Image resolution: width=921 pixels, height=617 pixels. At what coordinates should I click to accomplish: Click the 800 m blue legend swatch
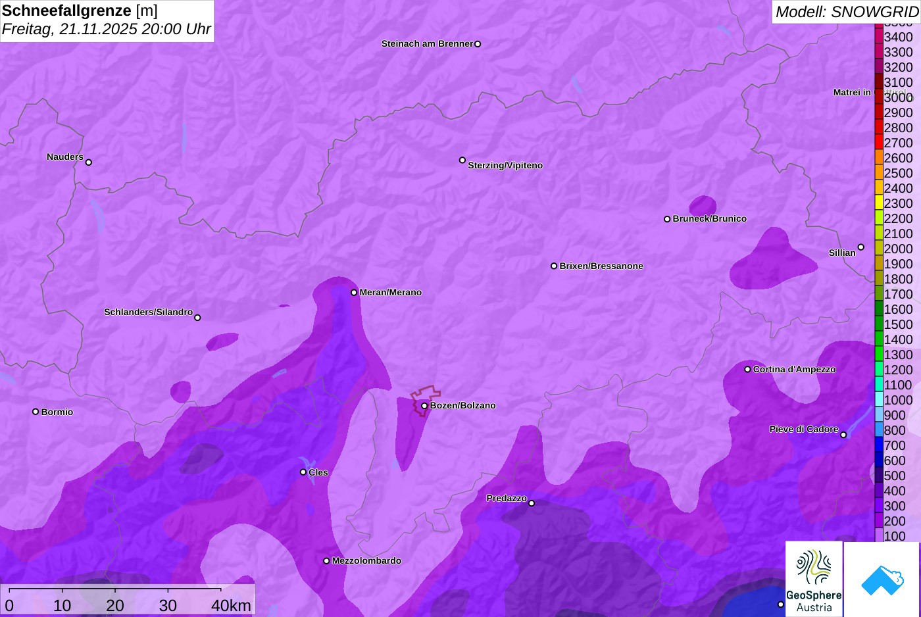tap(879, 430)
